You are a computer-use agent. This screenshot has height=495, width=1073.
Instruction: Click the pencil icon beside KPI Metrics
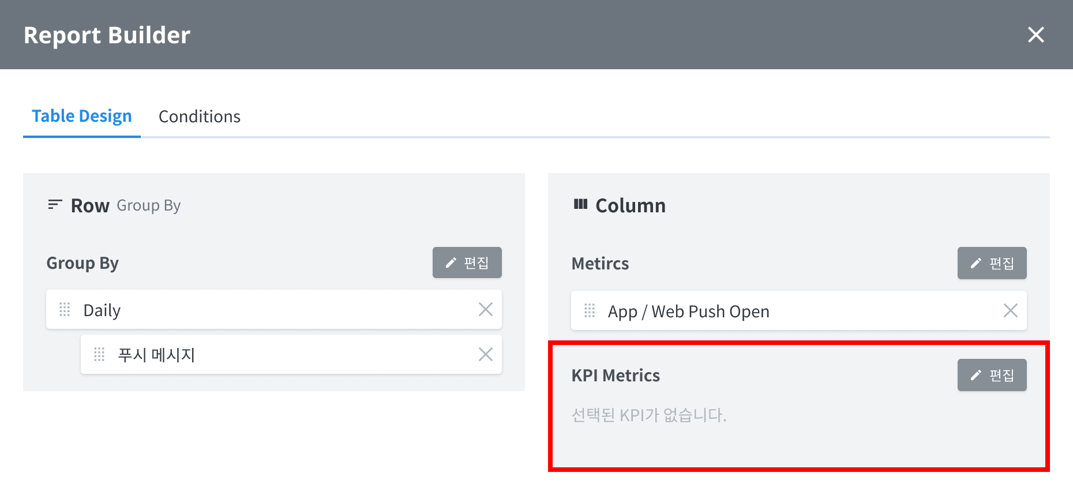point(976,376)
